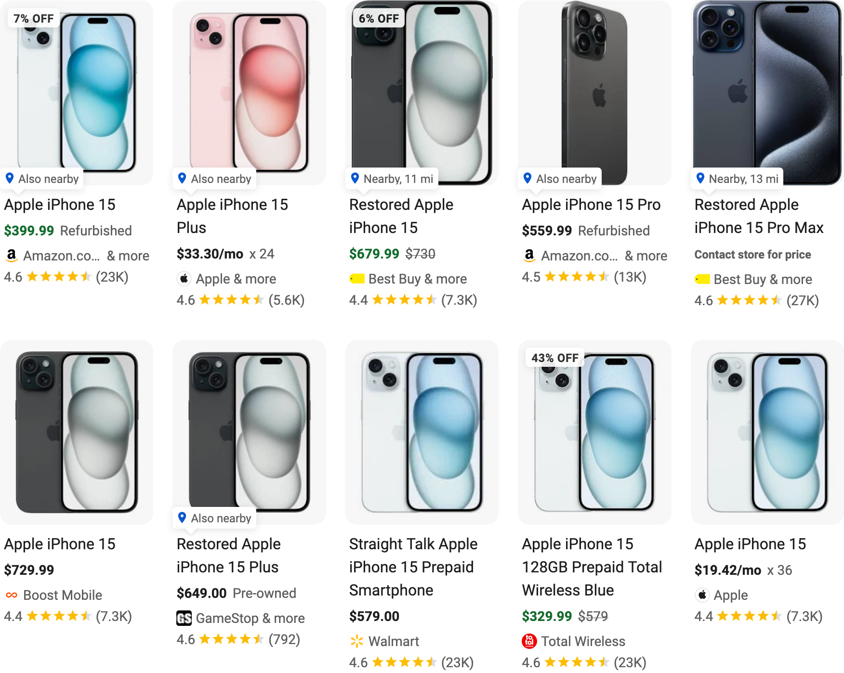Screen dimensions: 844x673
Task: Click Best Buy tag icon under $679.99 listing
Action: tap(357, 279)
